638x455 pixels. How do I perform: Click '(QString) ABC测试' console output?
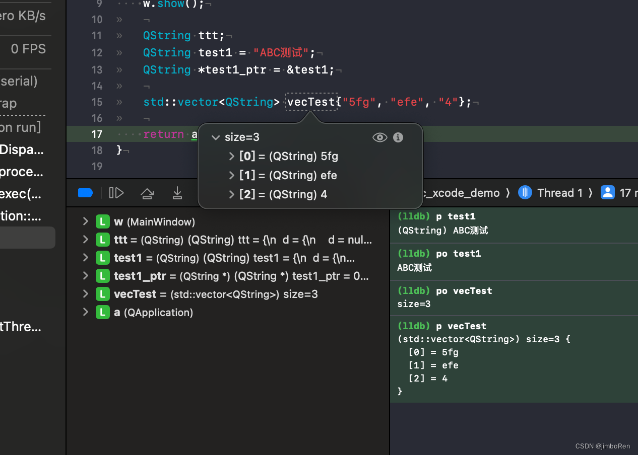click(442, 231)
